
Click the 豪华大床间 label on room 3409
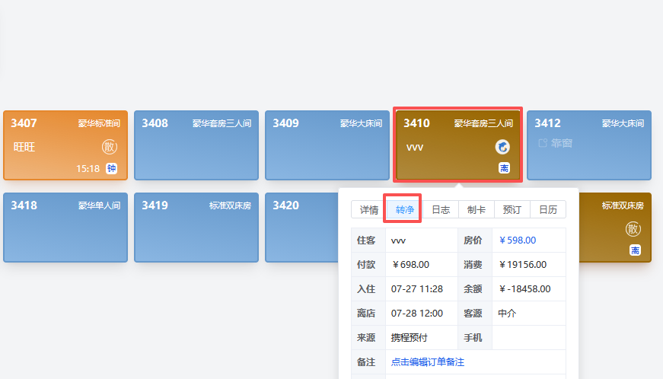click(x=361, y=123)
